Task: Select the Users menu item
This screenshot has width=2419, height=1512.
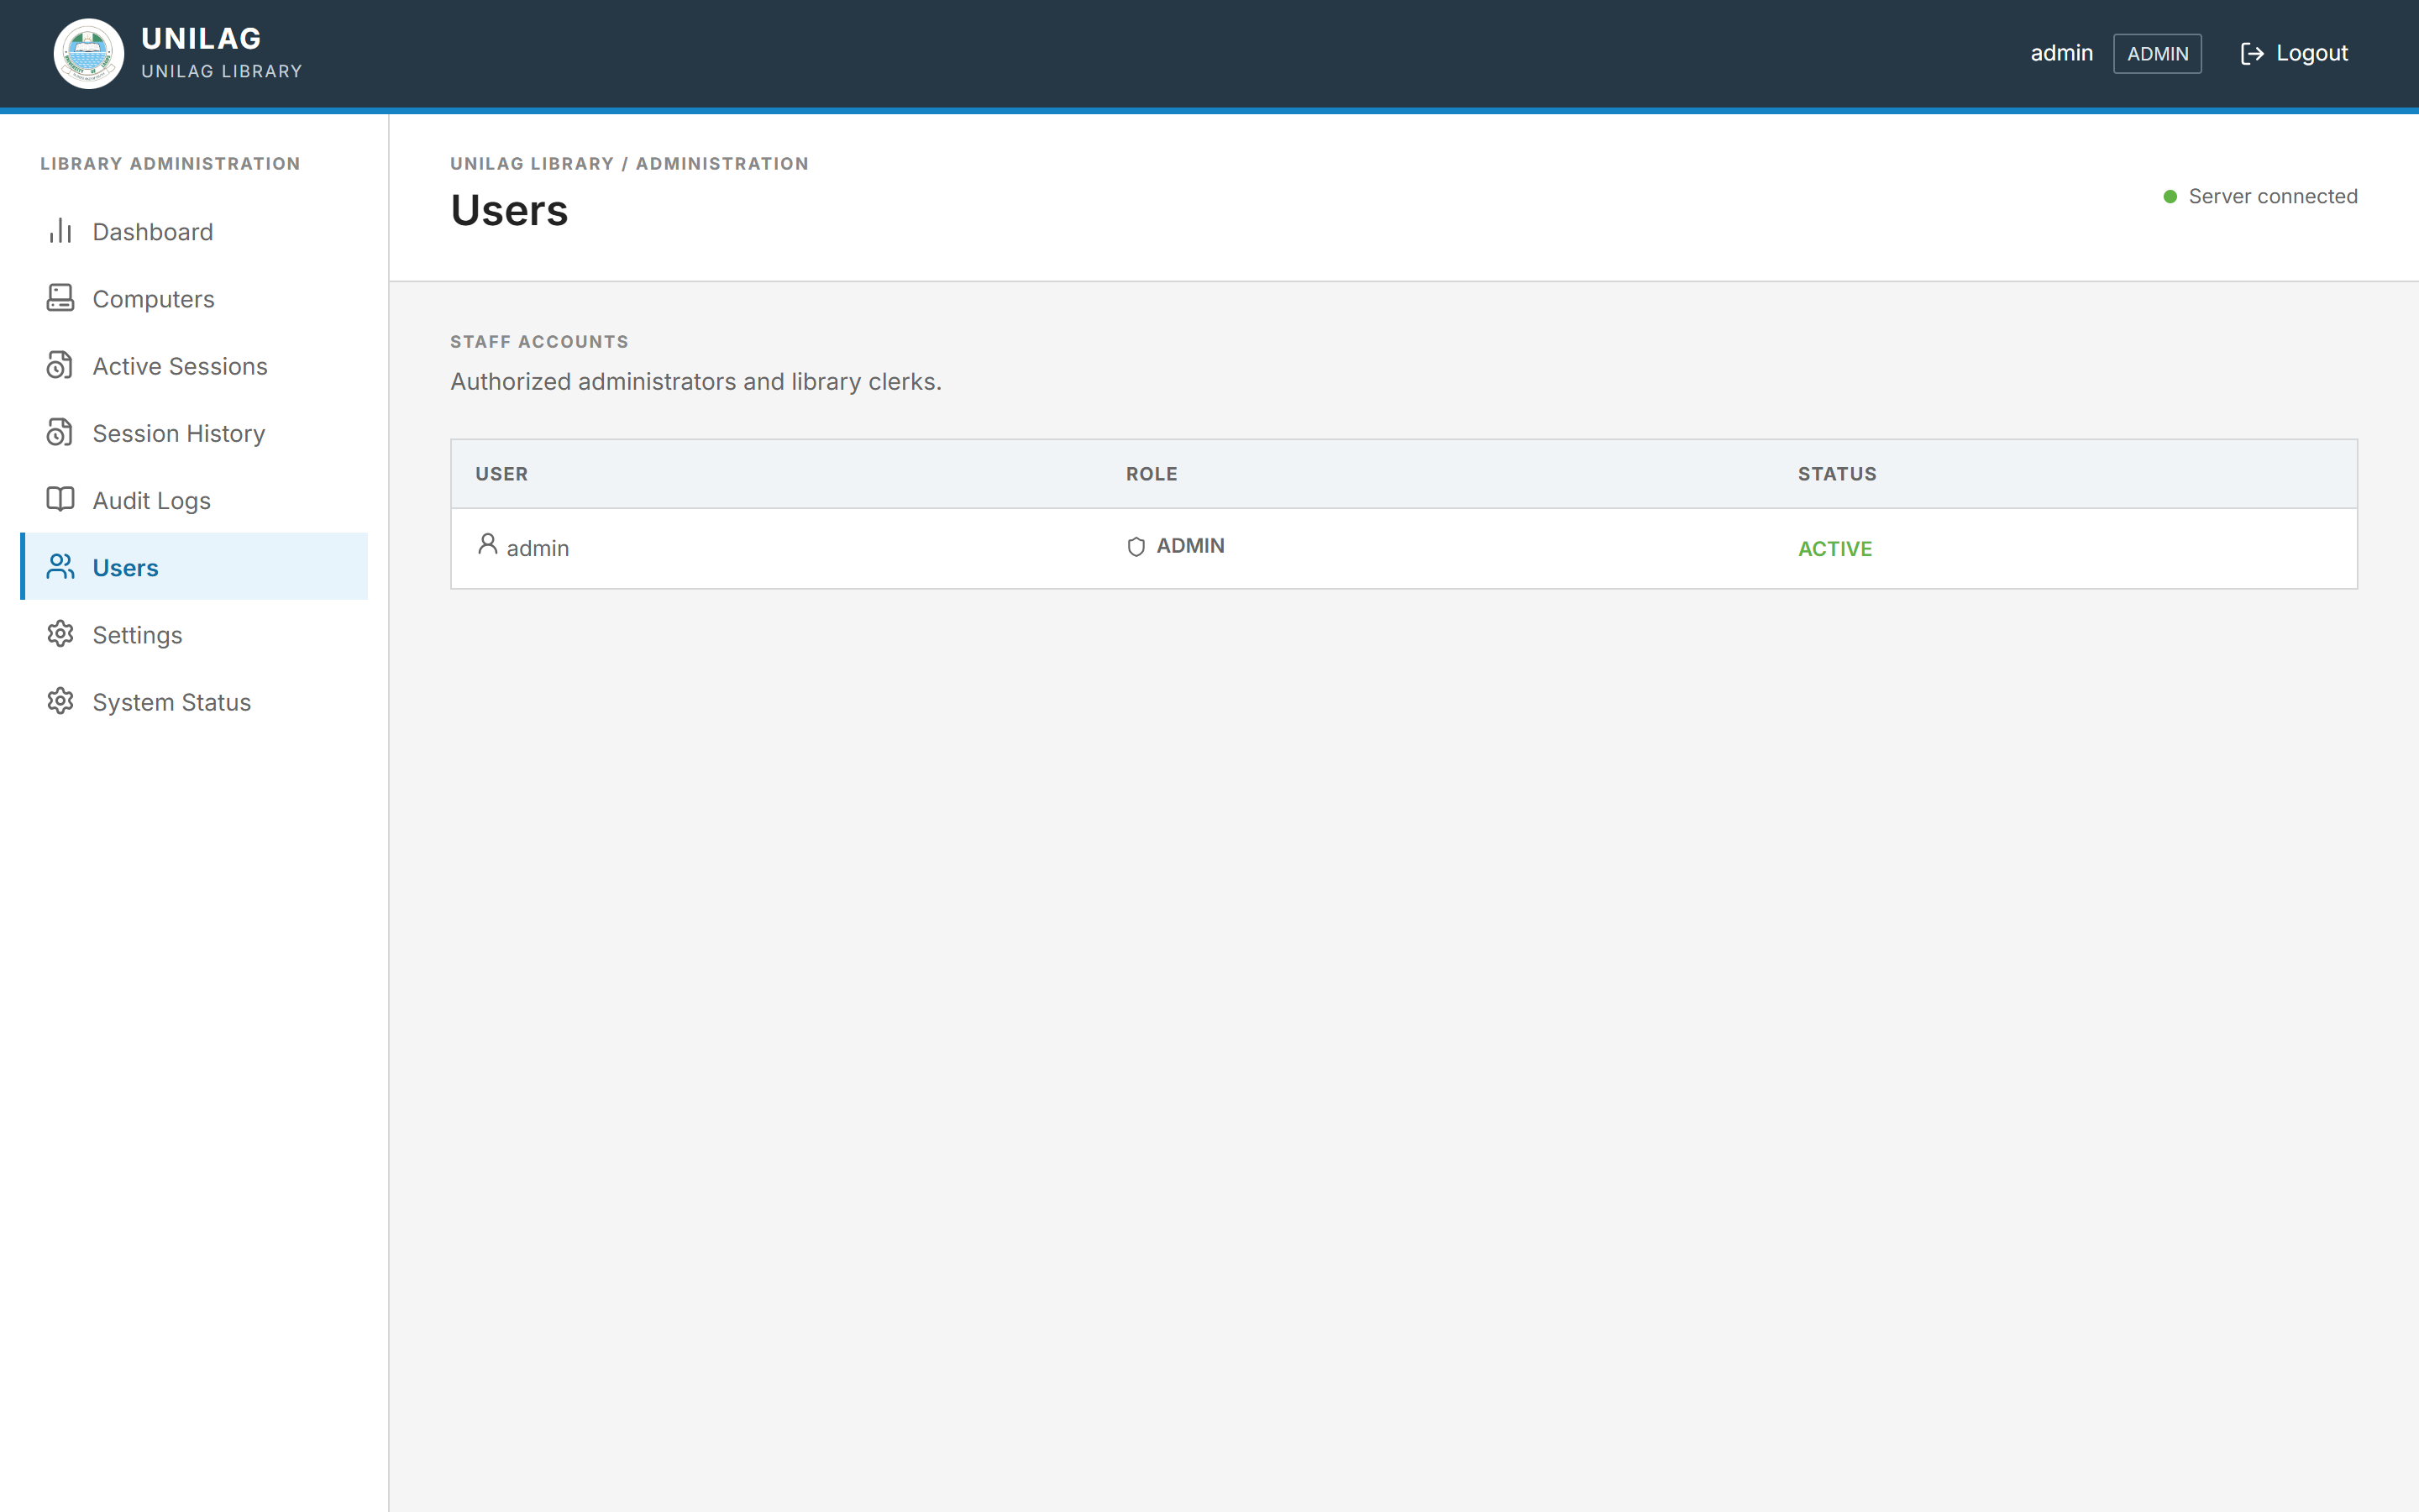Action: point(194,567)
